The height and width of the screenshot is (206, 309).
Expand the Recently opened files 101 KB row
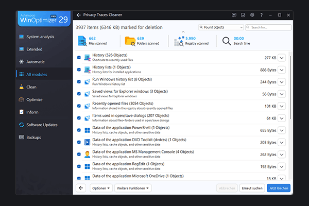(x=282, y=106)
